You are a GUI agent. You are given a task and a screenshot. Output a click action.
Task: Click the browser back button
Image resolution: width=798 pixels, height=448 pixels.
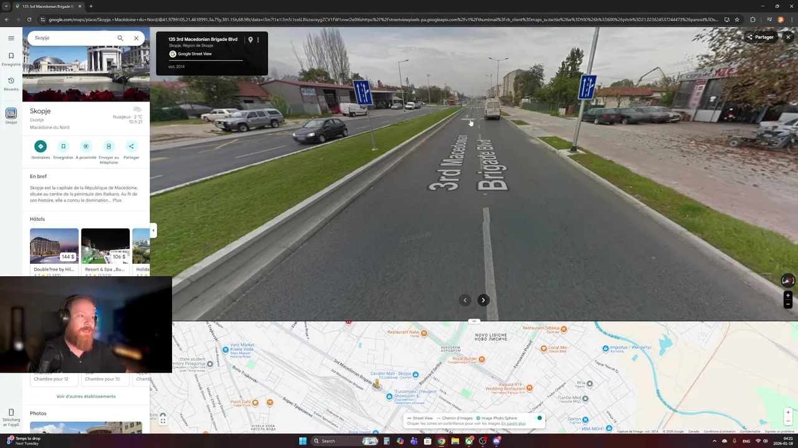7,19
